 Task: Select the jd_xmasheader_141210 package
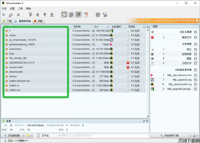click(x=23, y=40)
